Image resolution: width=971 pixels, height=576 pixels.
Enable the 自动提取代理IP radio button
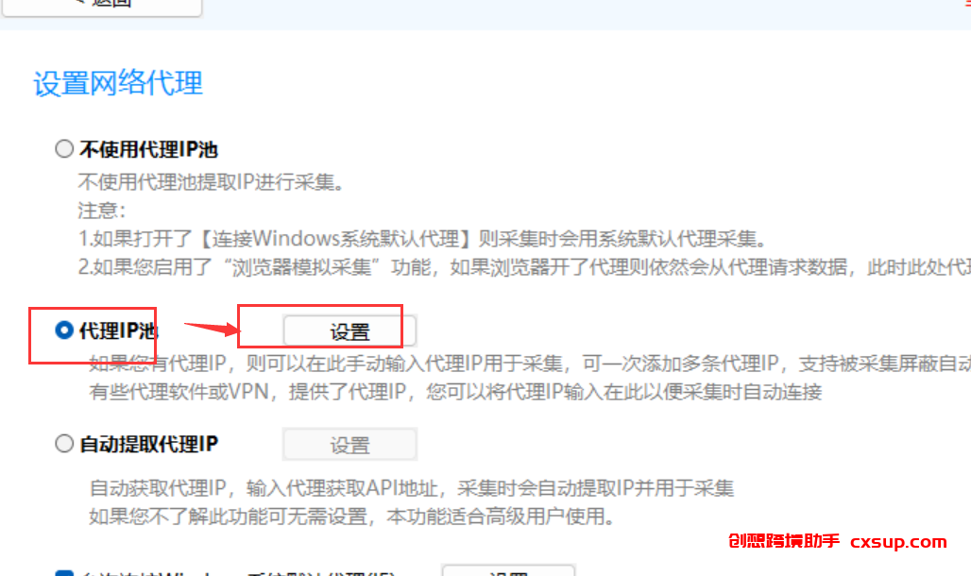click(x=64, y=444)
